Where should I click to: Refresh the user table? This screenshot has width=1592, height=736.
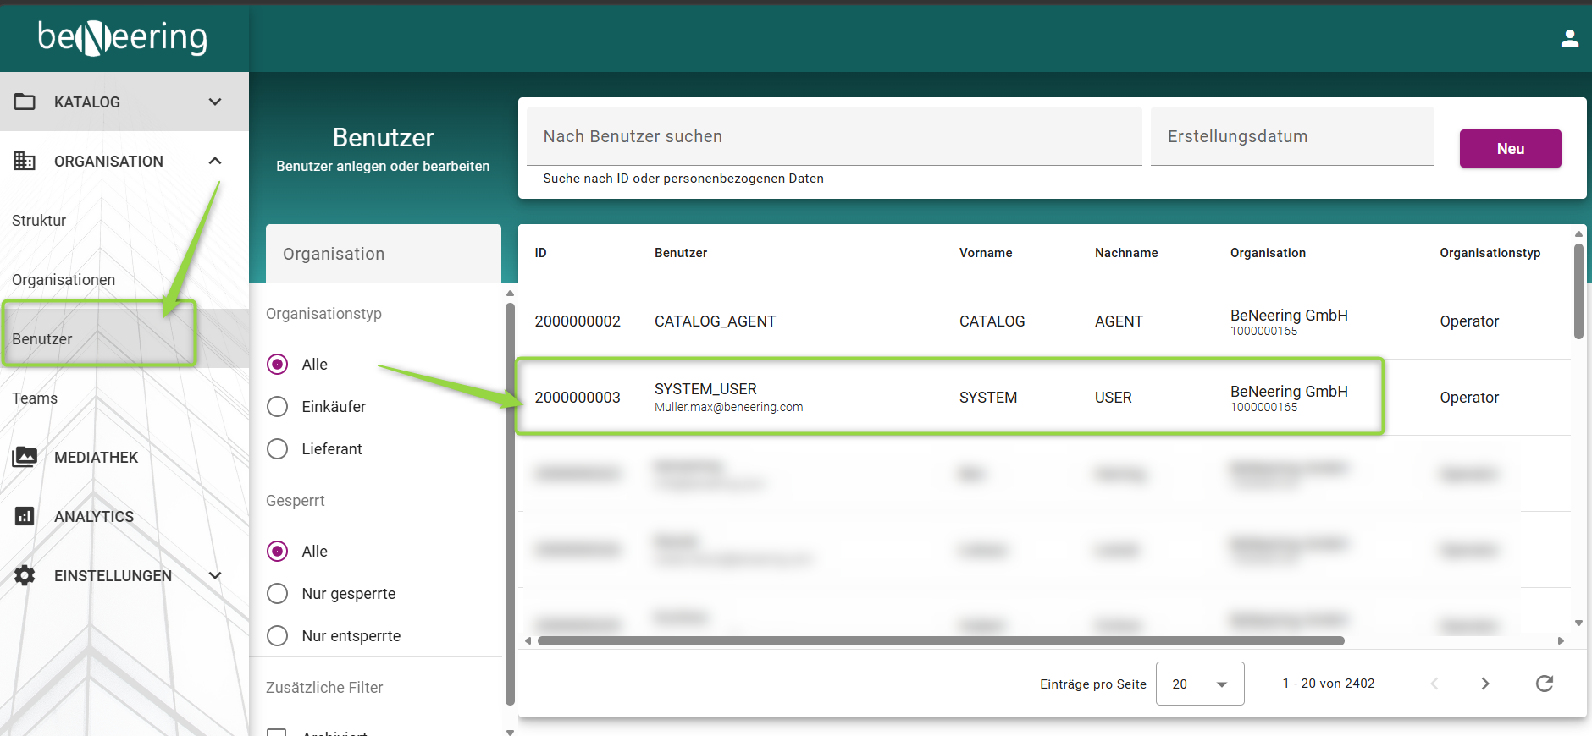1545,684
